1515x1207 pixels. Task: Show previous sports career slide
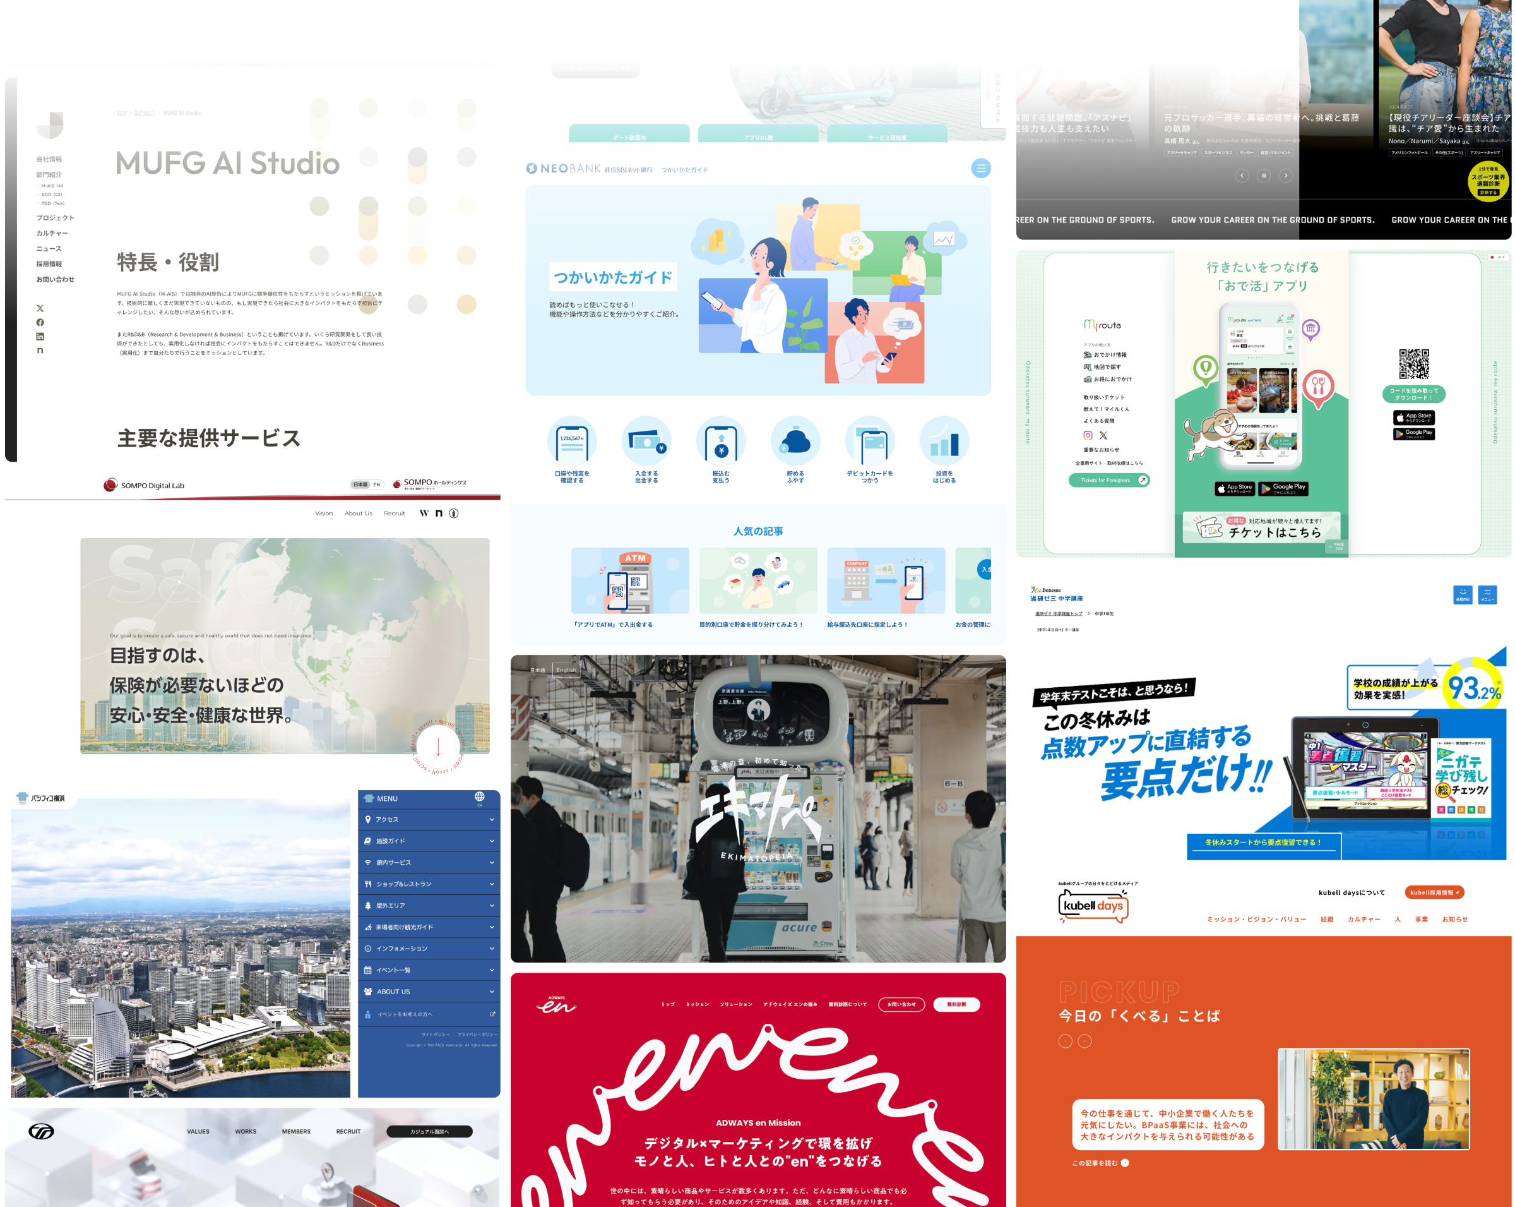tap(1242, 176)
